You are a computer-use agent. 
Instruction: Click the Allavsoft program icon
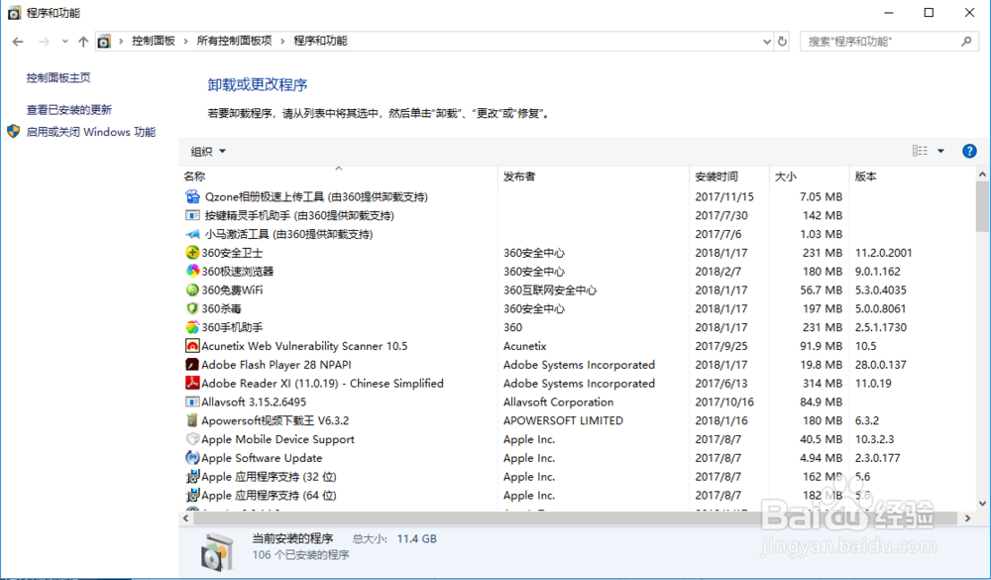tap(192, 402)
